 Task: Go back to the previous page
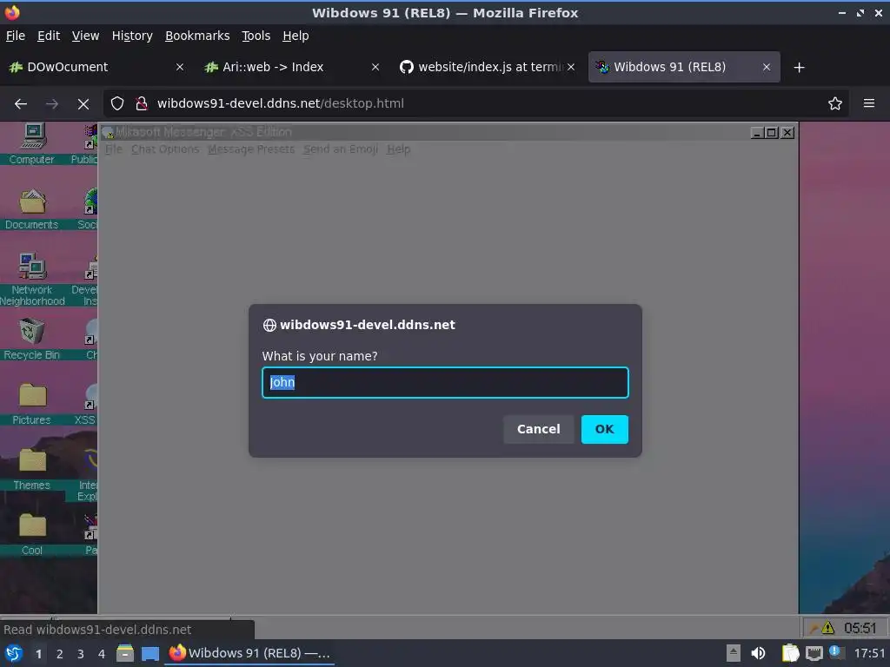point(21,104)
